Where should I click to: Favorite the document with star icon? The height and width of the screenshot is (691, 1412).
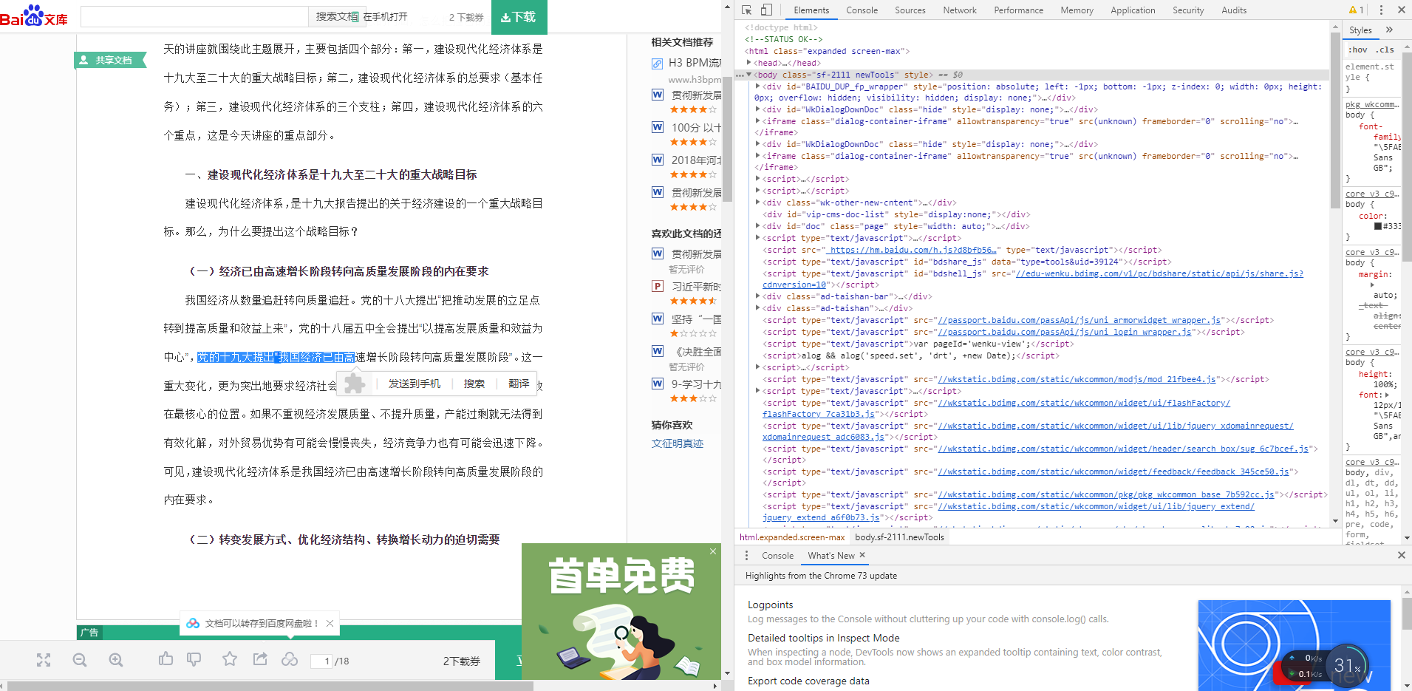[230, 658]
